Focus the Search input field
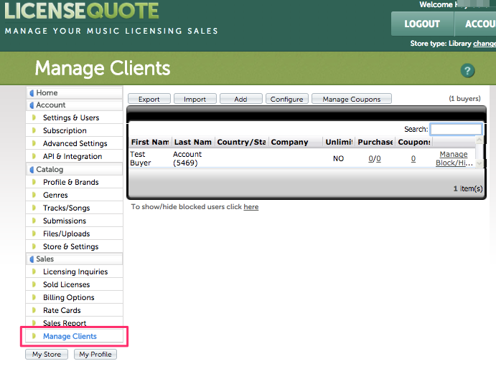The width and height of the screenshot is (496, 366). pos(456,130)
